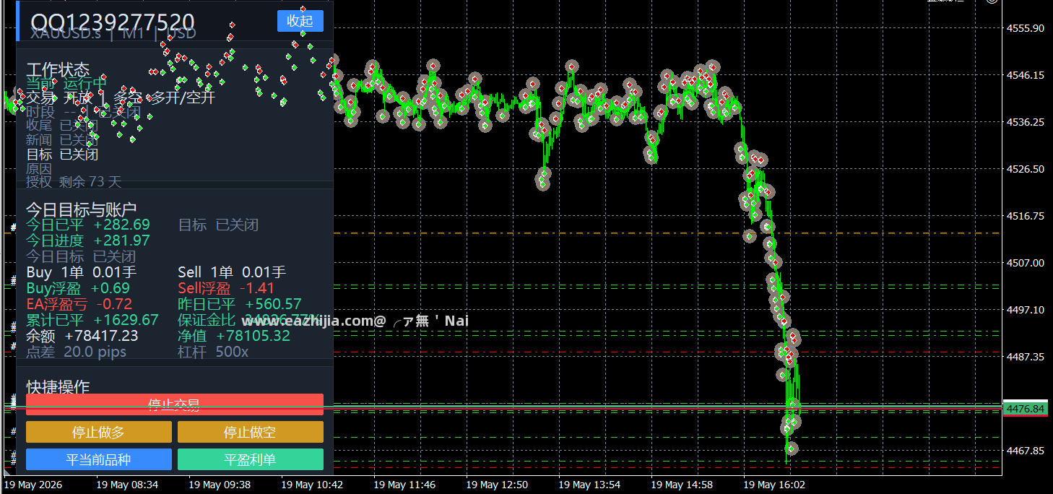Screen dimensions: 1053x494
Task: Click the 杠杆 500x reading
Action: [x=213, y=352]
